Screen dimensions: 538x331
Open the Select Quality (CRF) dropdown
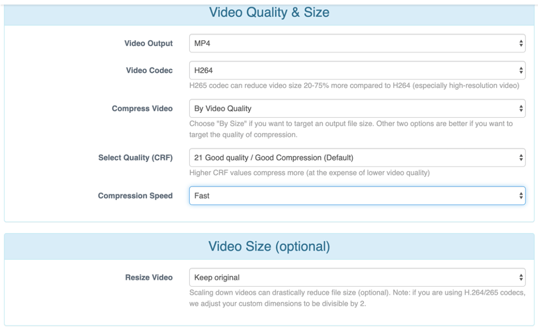pos(356,157)
